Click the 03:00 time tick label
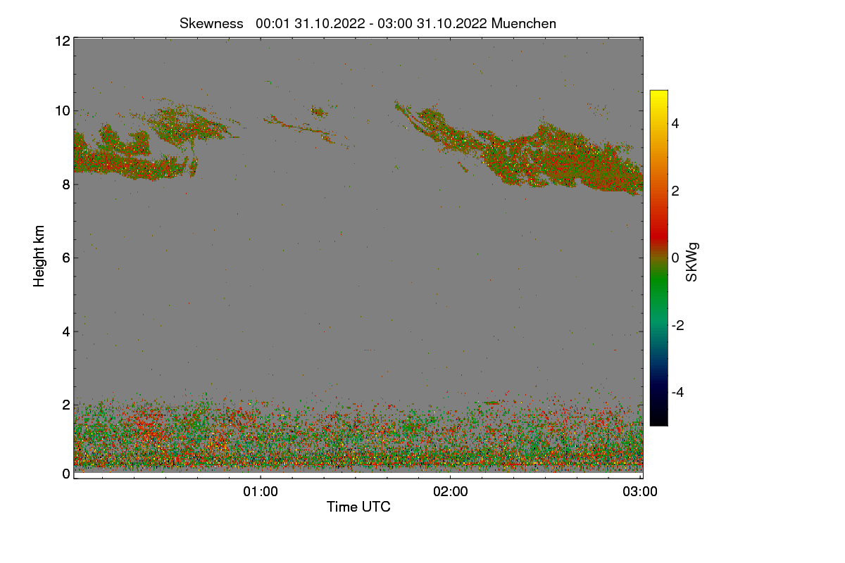 640,491
